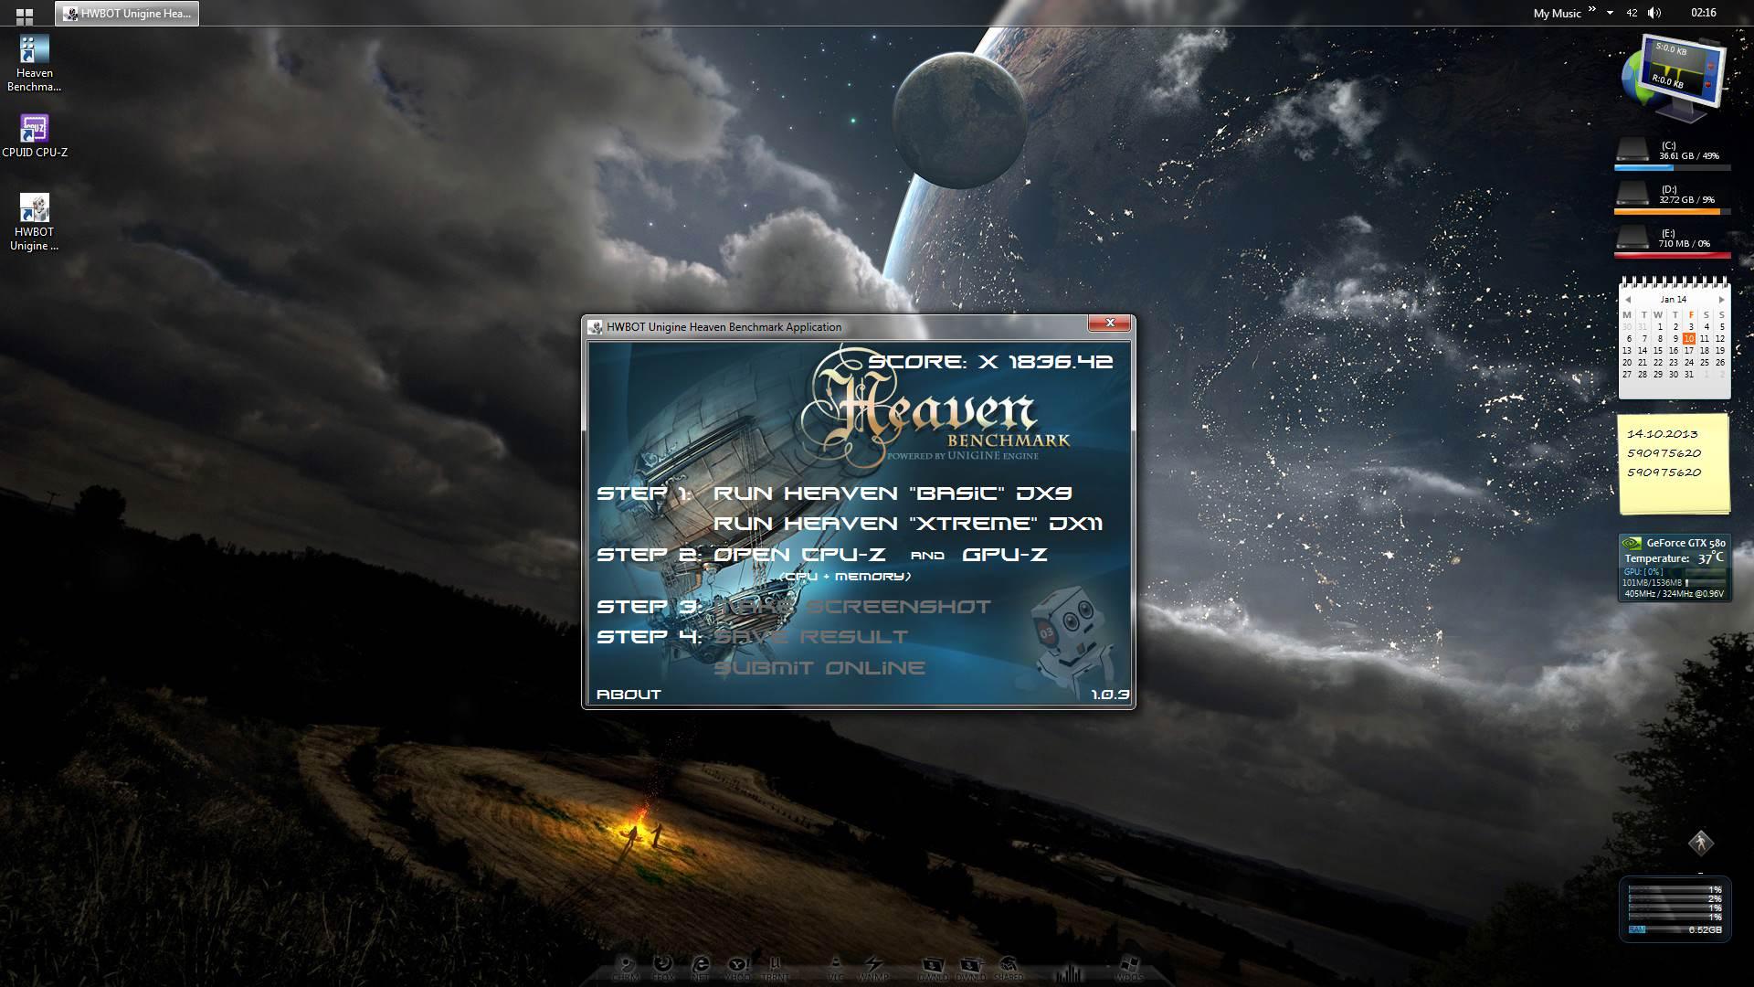
Task: Launch Winamp WNMP dock icon
Action: (x=873, y=968)
